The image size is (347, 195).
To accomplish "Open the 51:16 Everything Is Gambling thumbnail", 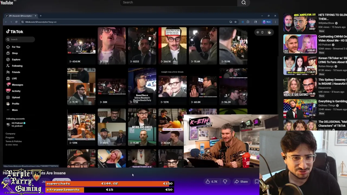I will coord(300,109).
